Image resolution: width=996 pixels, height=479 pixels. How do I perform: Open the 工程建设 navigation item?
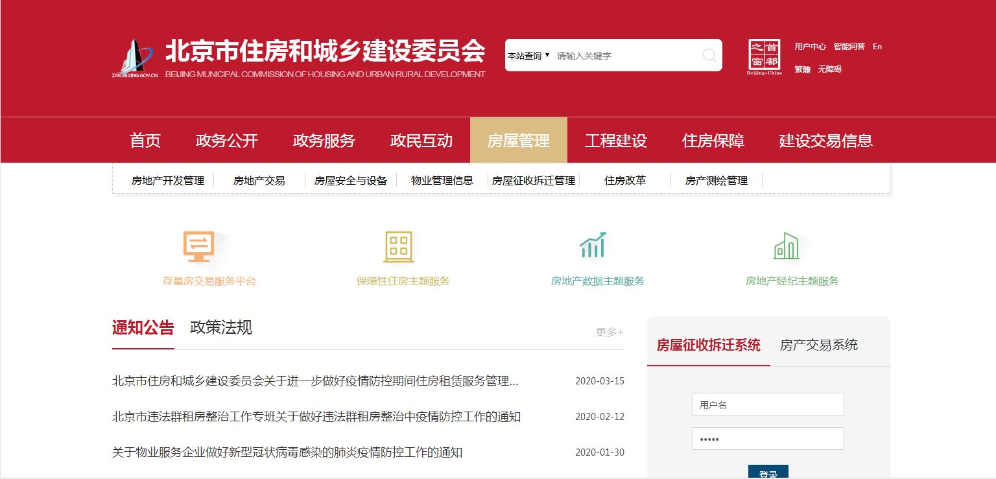click(616, 141)
